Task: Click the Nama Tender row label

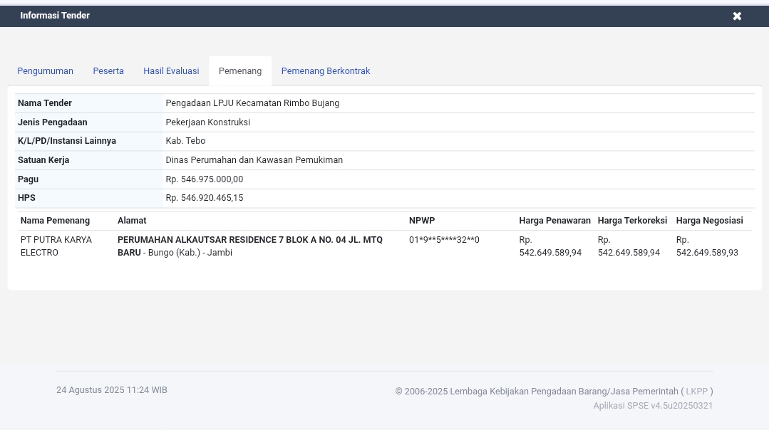Action: click(x=44, y=103)
